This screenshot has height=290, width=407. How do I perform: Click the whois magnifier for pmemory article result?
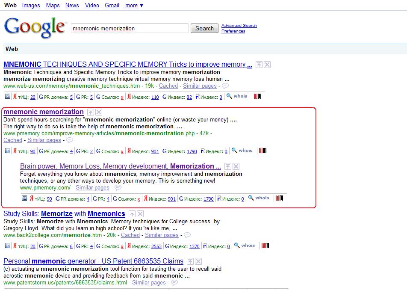(x=234, y=150)
